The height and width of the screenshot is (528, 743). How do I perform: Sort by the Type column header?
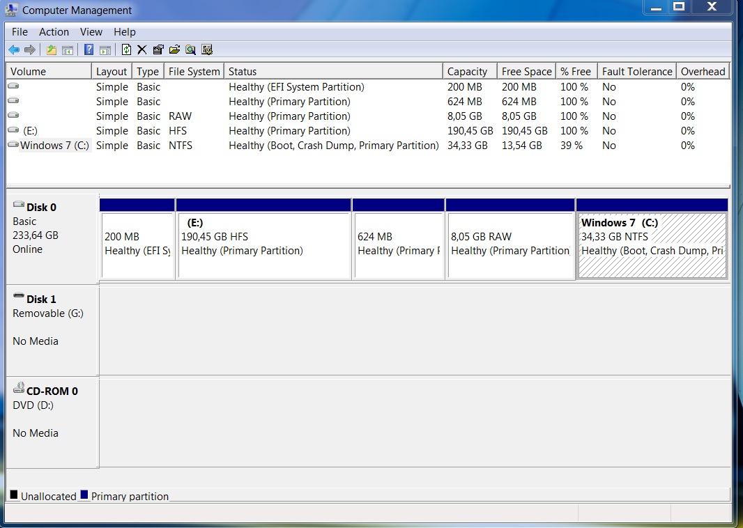[x=148, y=72]
